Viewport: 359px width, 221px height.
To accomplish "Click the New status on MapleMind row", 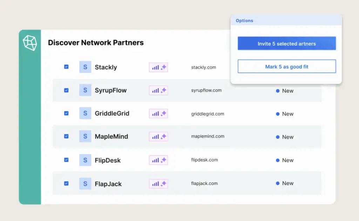I will pos(285,137).
